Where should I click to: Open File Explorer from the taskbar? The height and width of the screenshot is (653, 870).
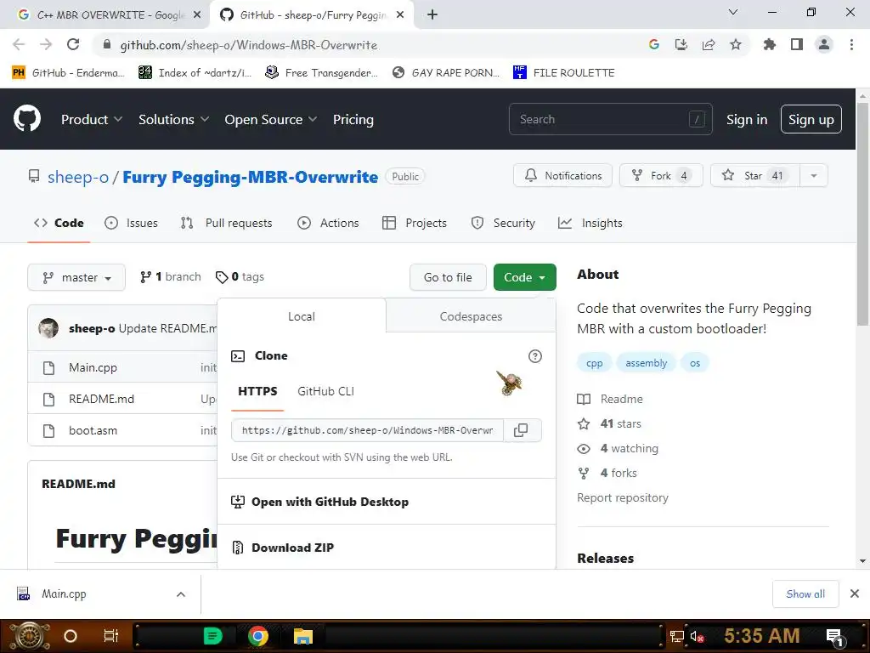(303, 636)
